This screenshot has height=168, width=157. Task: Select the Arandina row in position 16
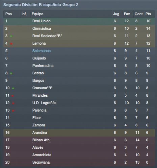[79, 133]
